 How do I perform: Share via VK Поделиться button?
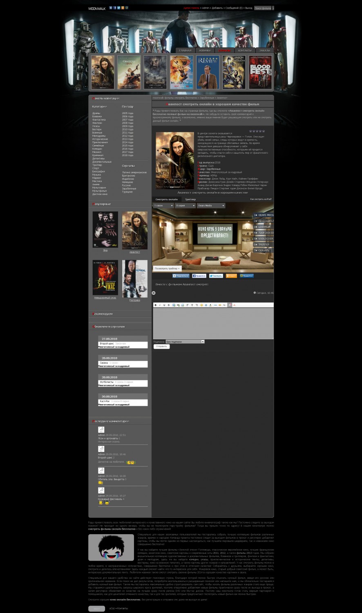(181, 276)
